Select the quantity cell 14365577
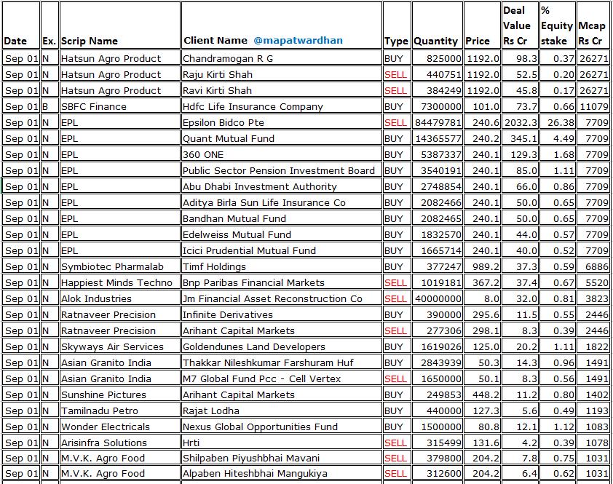The width and height of the screenshot is (613, 484). 437,138
